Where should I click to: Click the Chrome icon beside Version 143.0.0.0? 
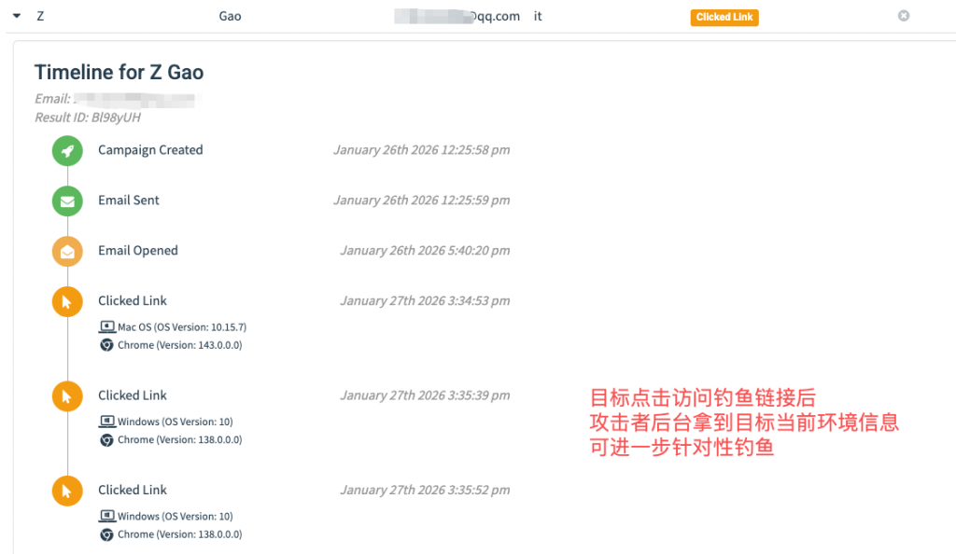(106, 345)
